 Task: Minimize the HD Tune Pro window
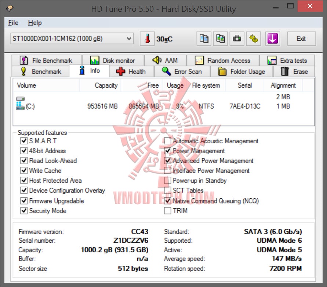tap(276, 7)
